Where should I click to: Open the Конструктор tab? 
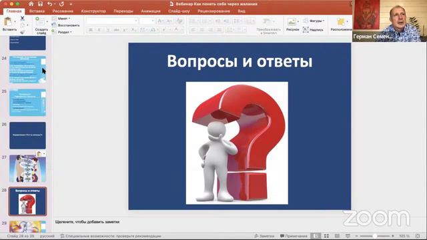tap(93, 11)
